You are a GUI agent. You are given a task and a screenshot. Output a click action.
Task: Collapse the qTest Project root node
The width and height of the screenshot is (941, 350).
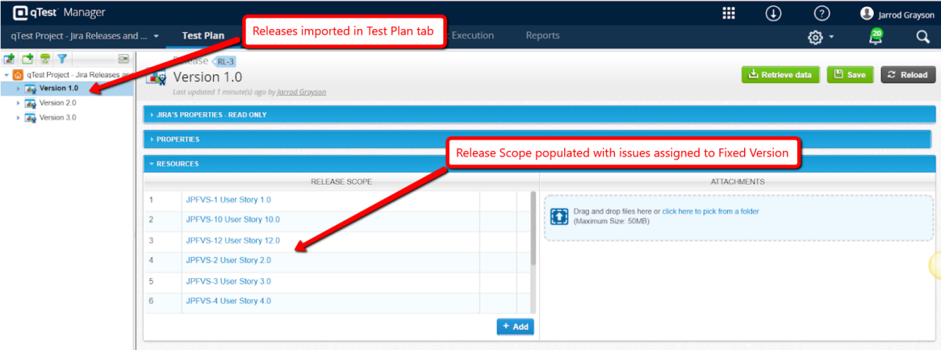[x=6, y=75]
